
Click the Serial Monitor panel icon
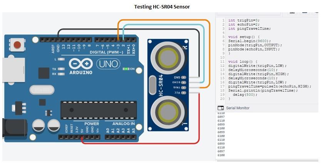(221, 108)
